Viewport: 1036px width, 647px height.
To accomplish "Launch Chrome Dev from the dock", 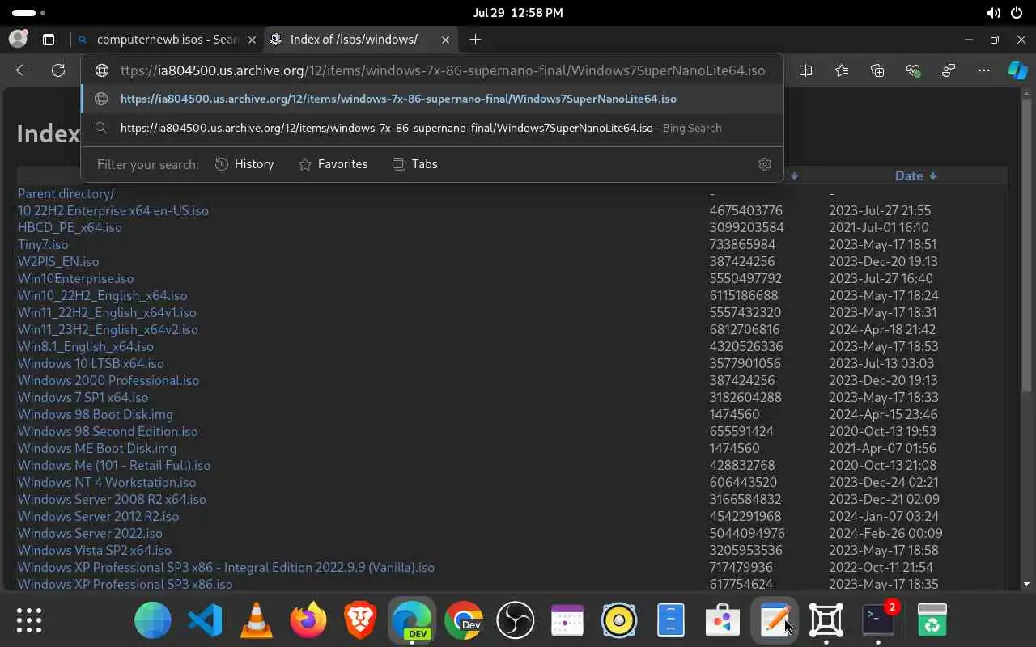I will [x=464, y=620].
